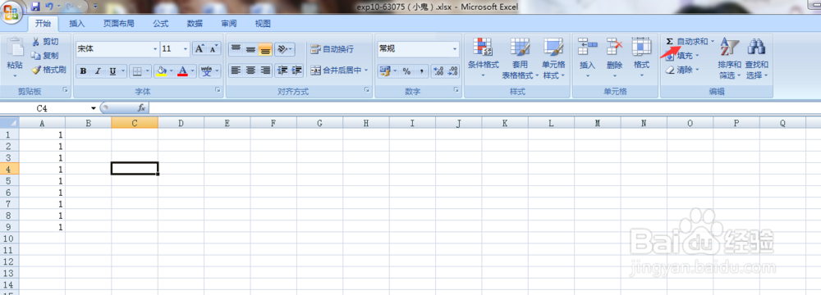
Task: Click AutoSum 自动求和
Action: click(686, 41)
